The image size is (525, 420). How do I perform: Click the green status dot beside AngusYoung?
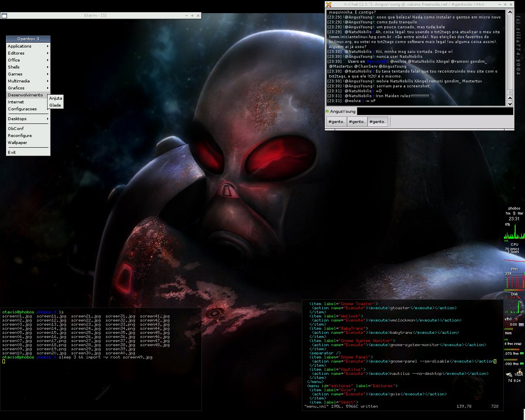coord(327,112)
